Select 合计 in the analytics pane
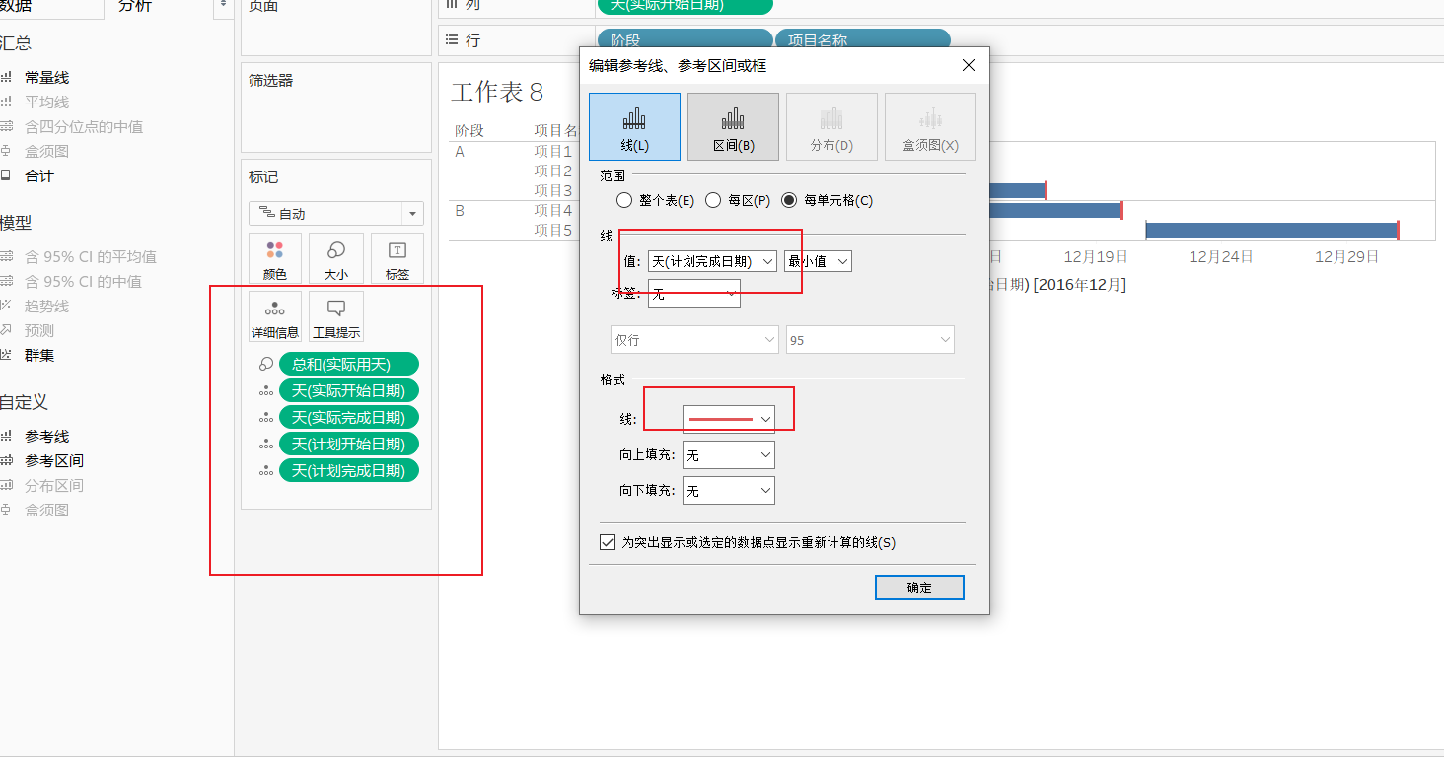1444x757 pixels. point(39,176)
